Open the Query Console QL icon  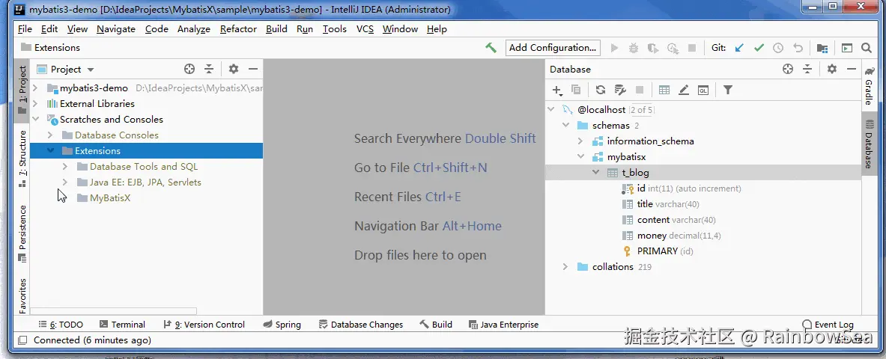(x=703, y=90)
